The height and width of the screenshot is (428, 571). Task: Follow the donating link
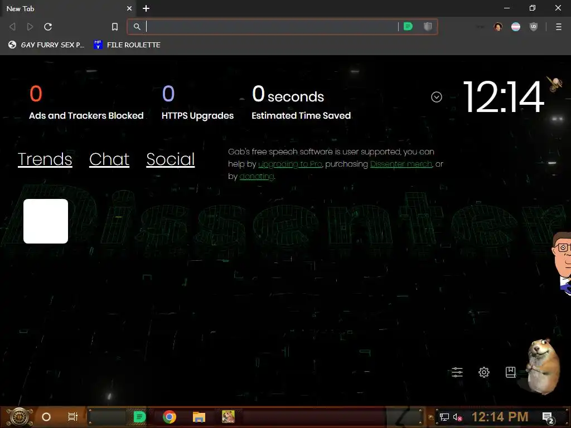click(x=257, y=176)
